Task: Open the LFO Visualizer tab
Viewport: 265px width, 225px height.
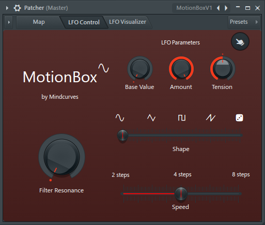Action: click(128, 22)
